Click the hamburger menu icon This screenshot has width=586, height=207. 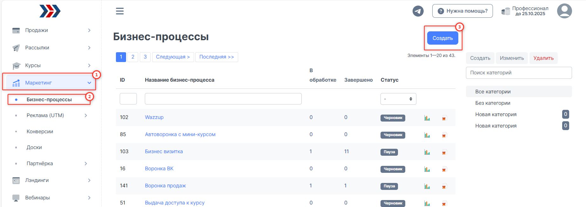point(120,11)
